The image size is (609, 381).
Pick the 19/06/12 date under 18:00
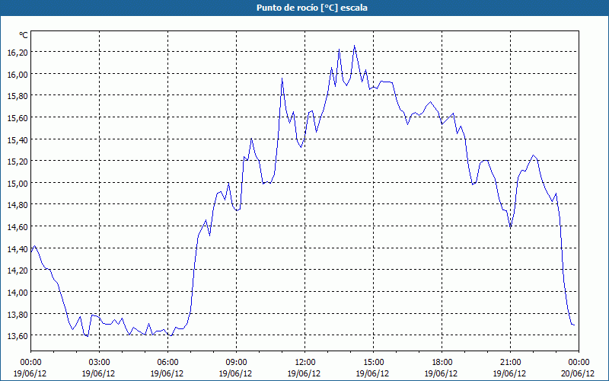point(441,373)
